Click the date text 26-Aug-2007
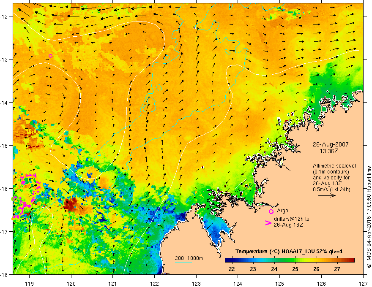The width and height of the screenshot is (372, 287). pos(331,144)
